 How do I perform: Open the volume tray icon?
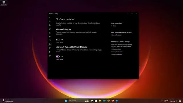point(167,101)
